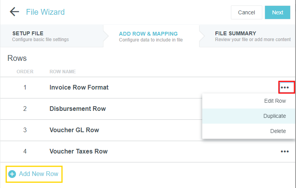
Task: Click the Voucher Taxes Row name
Action: point(78,152)
